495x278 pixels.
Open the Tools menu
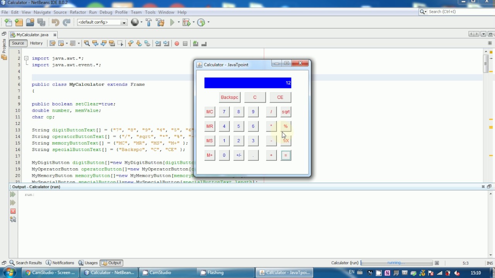(150, 12)
